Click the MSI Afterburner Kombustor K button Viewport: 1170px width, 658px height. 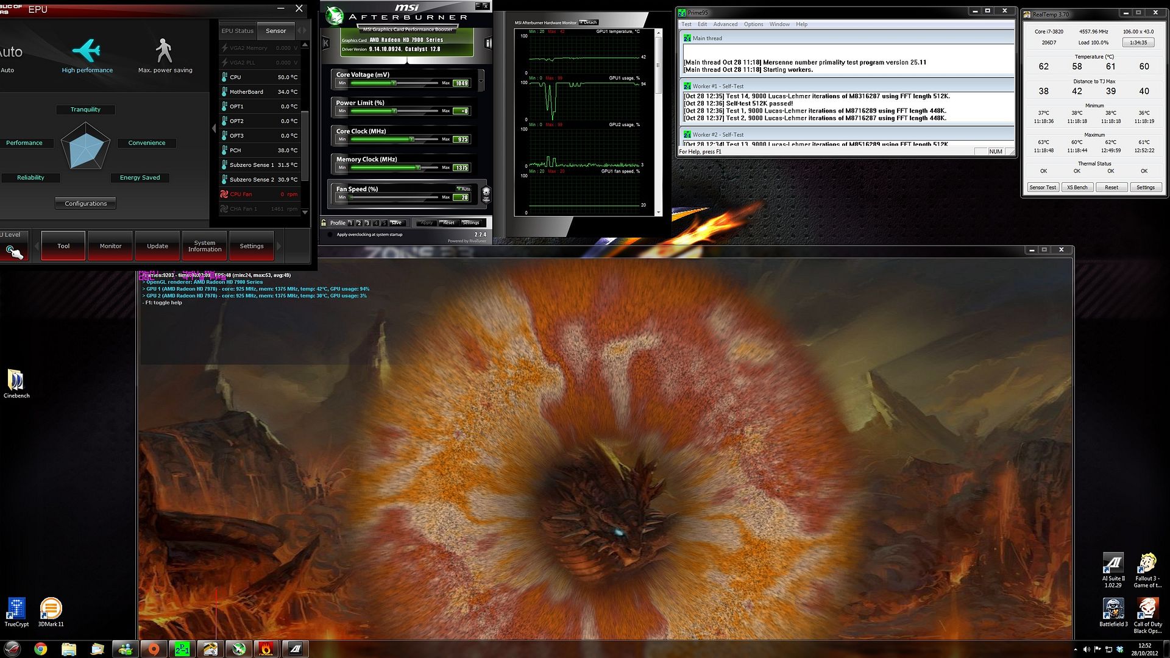[x=326, y=43]
